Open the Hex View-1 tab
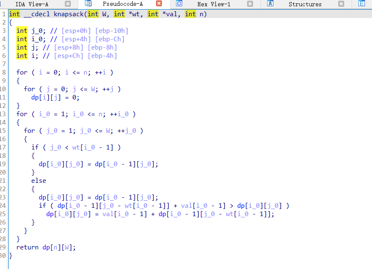Viewport: 372px width, 269px height. pyautogui.click(x=213, y=4)
